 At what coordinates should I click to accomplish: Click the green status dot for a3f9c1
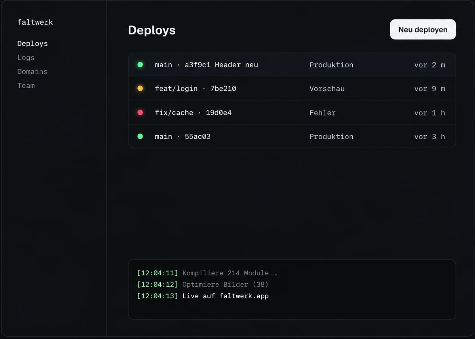pyautogui.click(x=140, y=64)
